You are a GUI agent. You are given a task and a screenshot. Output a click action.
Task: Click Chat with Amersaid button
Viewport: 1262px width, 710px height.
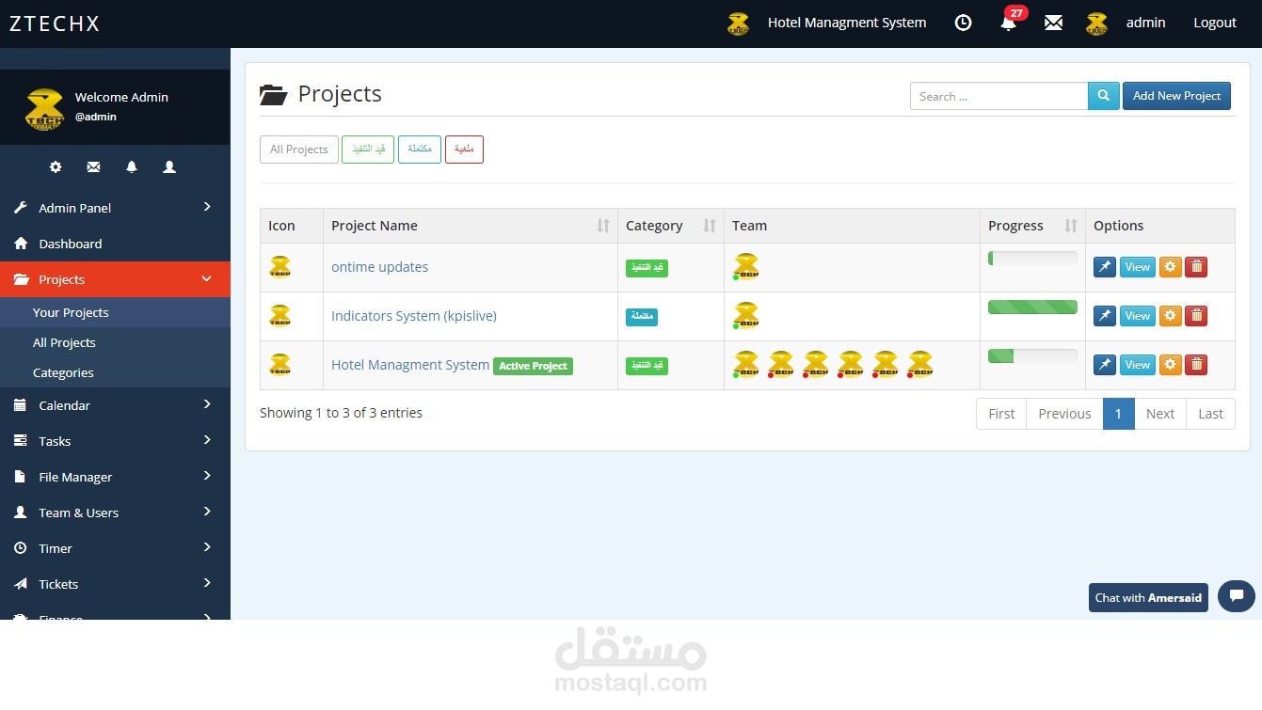1148,597
